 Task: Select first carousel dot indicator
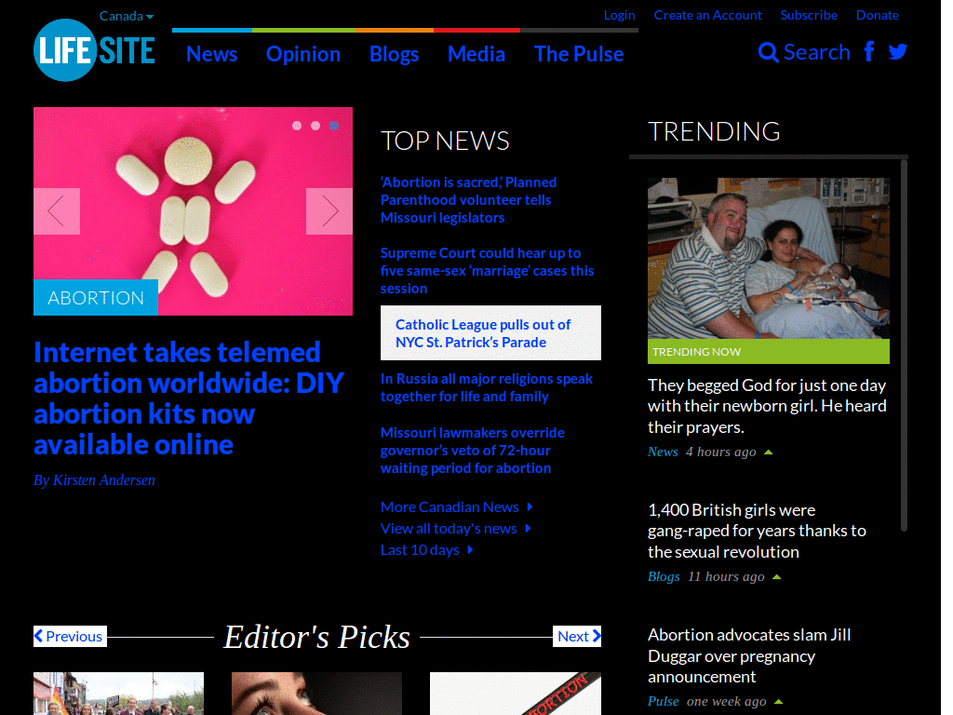click(297, 126)
